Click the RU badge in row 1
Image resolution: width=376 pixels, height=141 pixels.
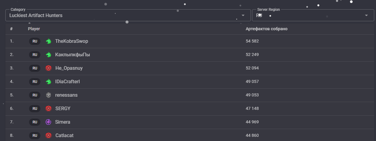(35, 41)
